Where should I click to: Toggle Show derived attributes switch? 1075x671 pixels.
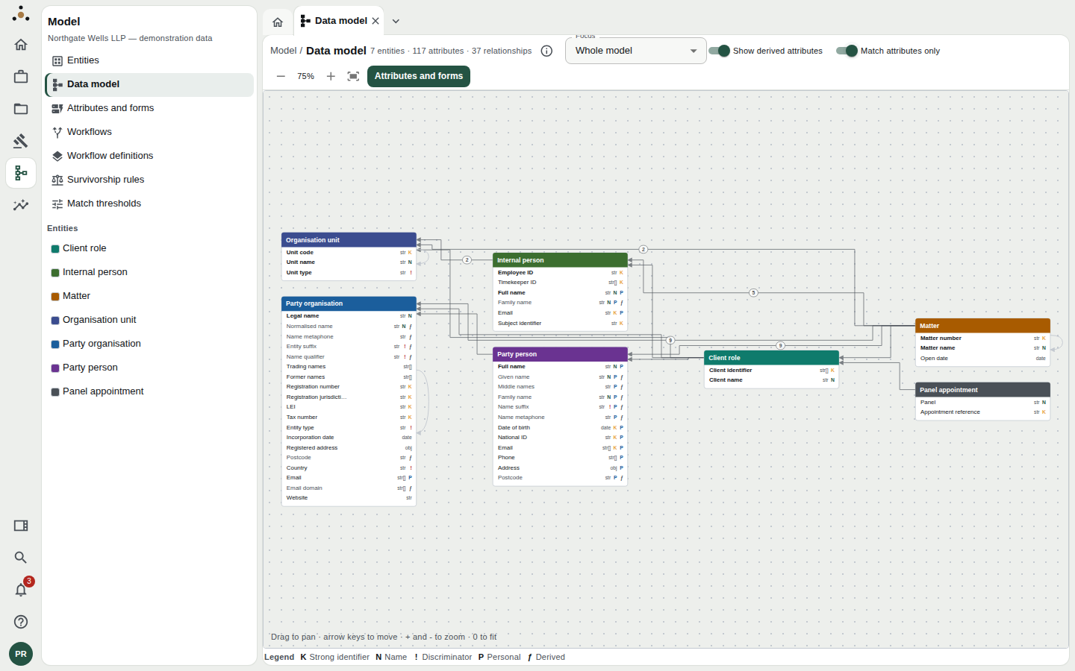(719, 51)
